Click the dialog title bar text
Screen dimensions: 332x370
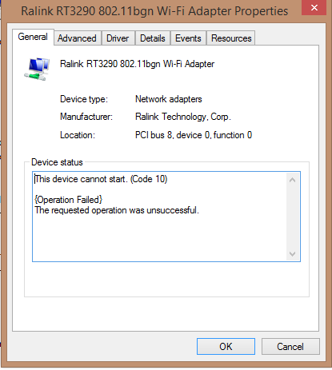(154, 11)
